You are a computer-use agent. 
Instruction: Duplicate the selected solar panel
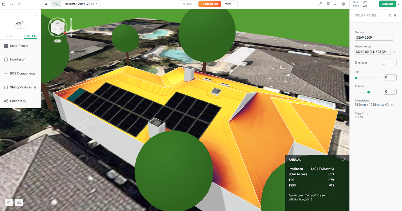pyautogui.click(x=390, y=16)
